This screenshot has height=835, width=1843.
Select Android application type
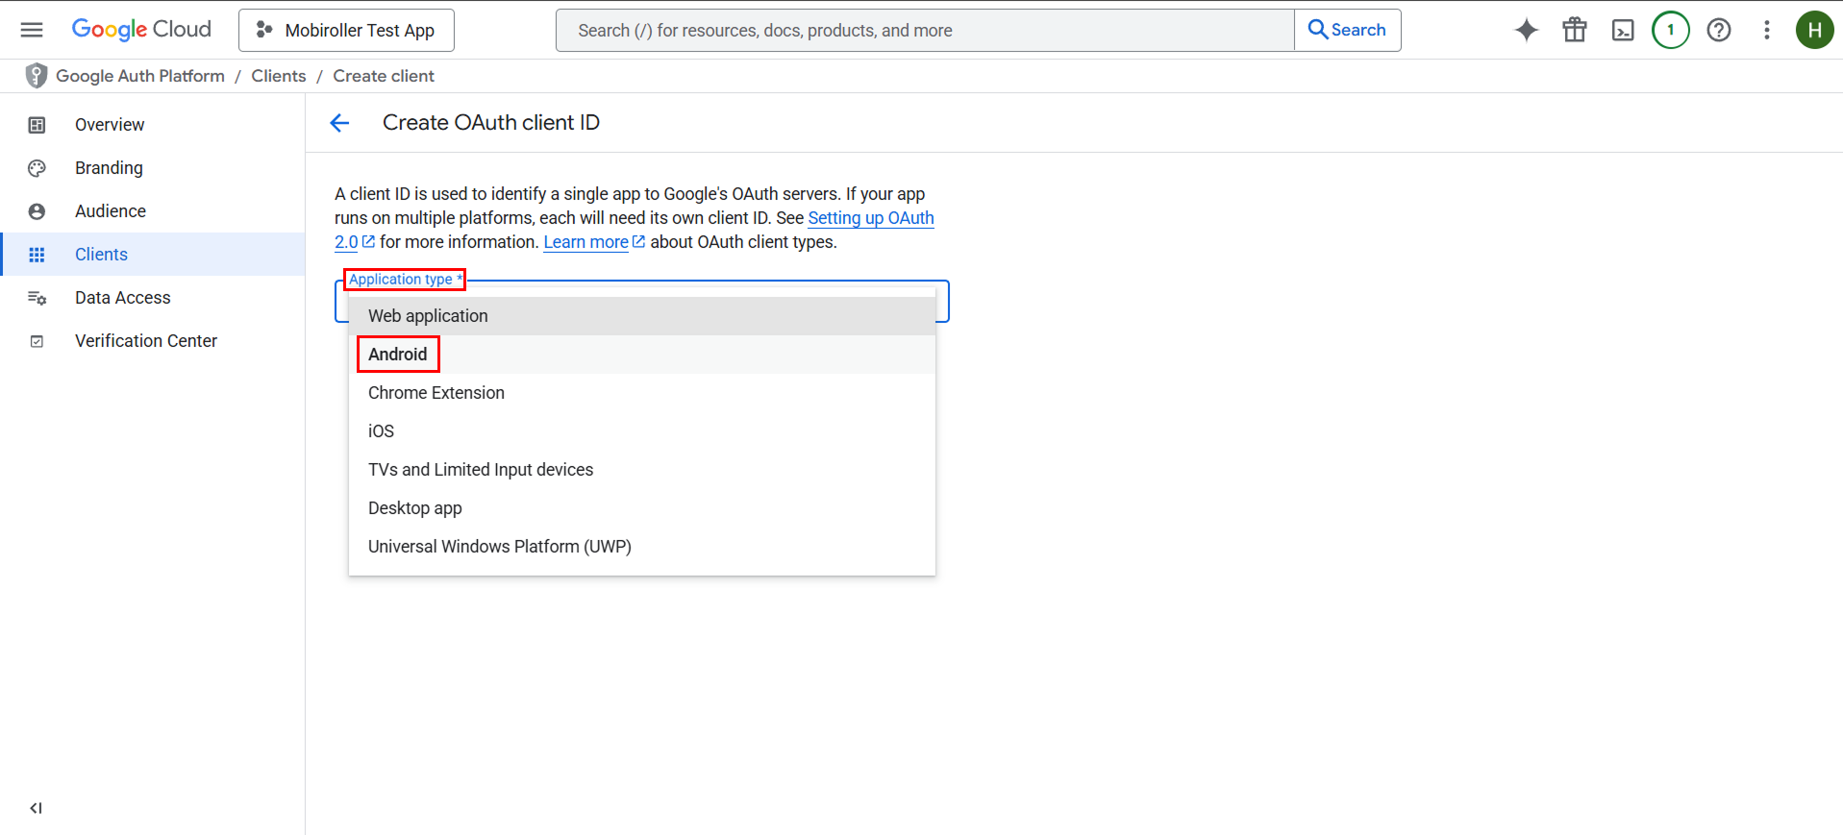tap(642, 355)
